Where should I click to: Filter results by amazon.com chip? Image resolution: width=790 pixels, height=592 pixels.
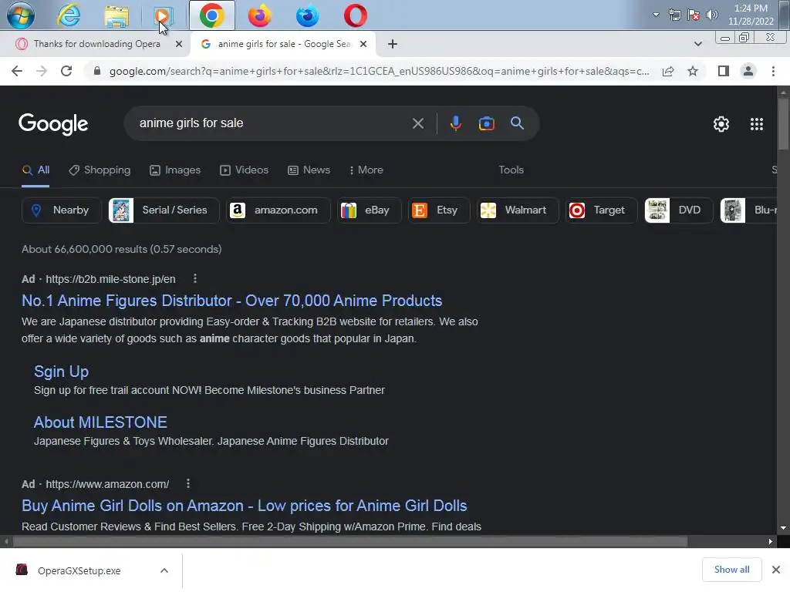click(278, 210)
